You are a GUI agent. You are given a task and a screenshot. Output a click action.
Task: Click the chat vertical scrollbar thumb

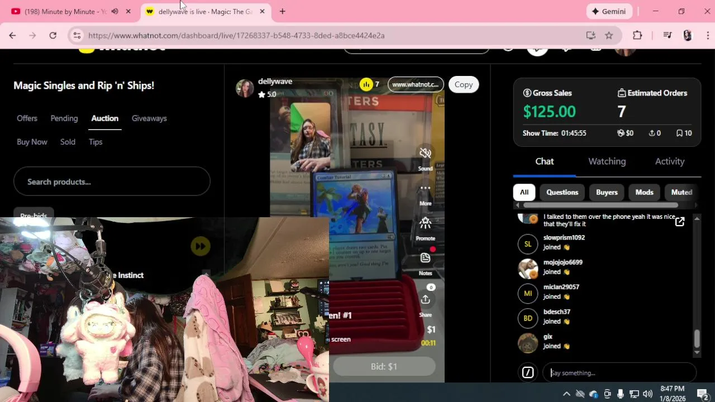click(697, 338)
